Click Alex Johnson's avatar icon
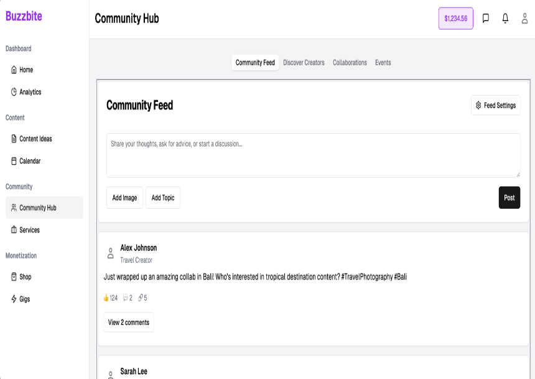535x379 pixels. point(111,253)
